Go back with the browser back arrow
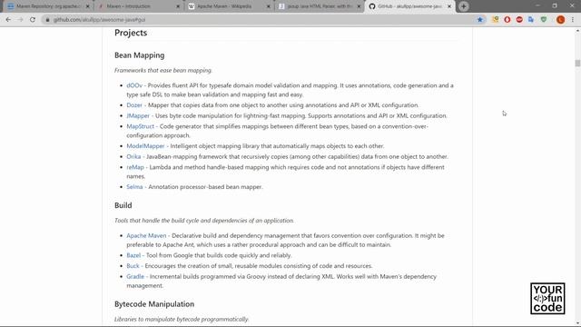Viewport: 581px width, 327px height. pos(8,20)
